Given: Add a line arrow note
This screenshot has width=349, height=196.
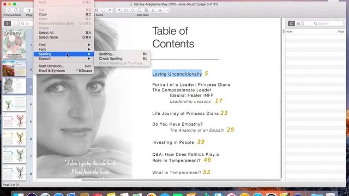Looking at the screenshot, I should click(x=167, y=10).
